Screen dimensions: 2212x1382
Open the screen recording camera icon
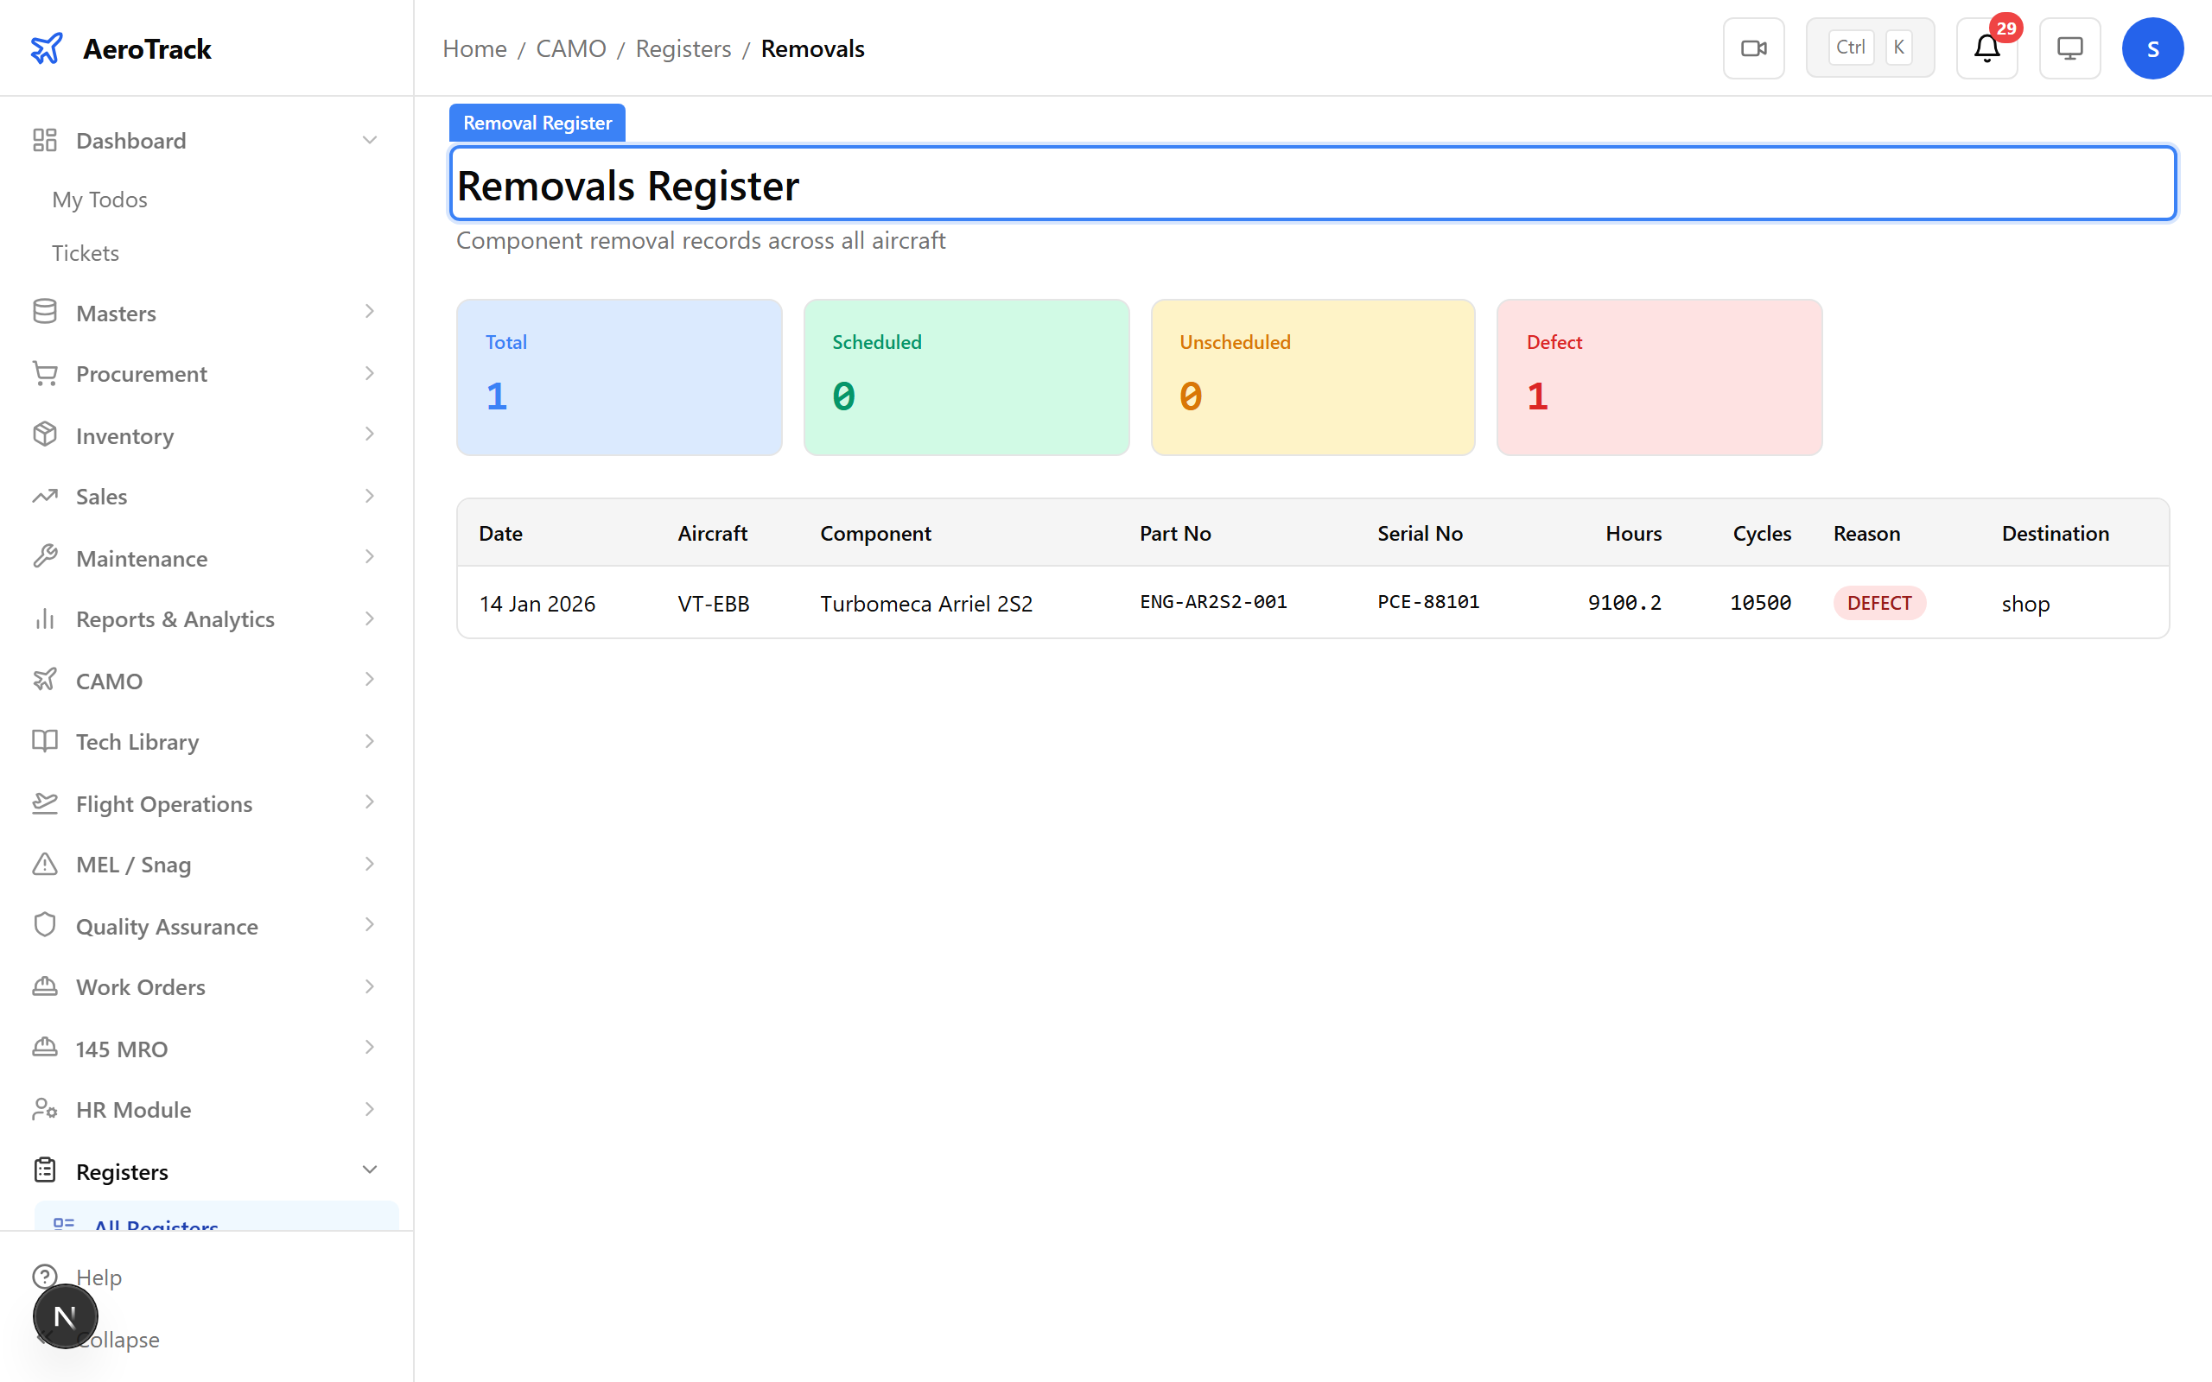[1753, 48]
